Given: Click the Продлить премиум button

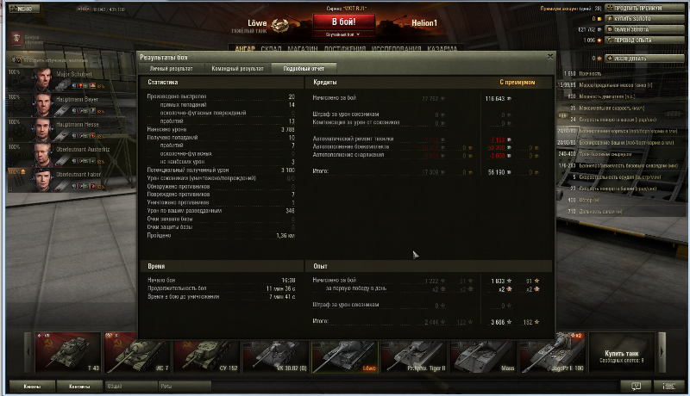Looking at the screenshot, I should [x=644, y=8].
